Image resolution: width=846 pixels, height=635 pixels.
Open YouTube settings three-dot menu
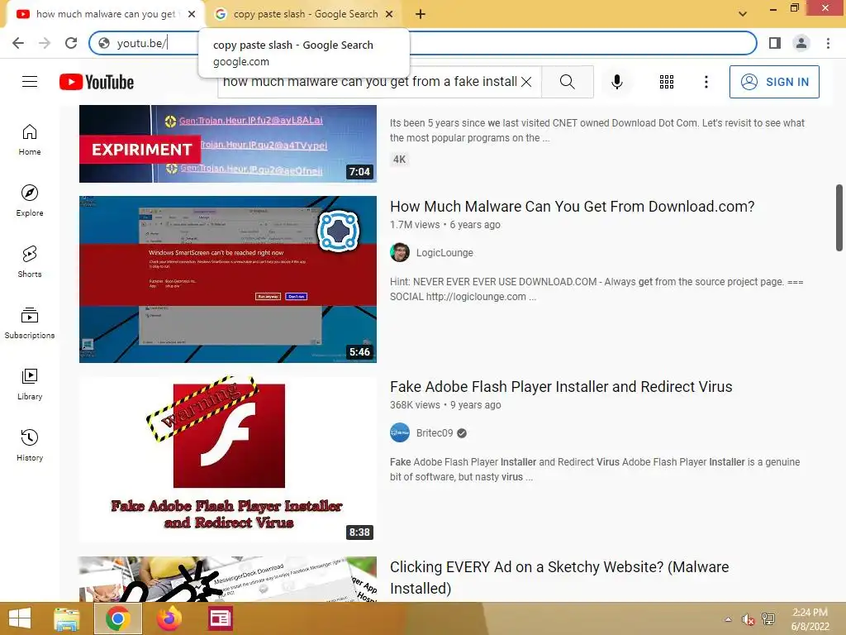[706, 82]
